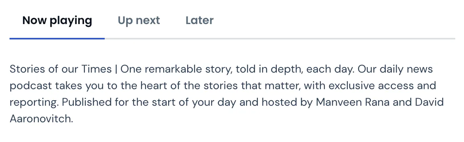Switch to the Up next tab
Image resolution: width=464 pixels, height=142 pixels.
coord(139,21)
